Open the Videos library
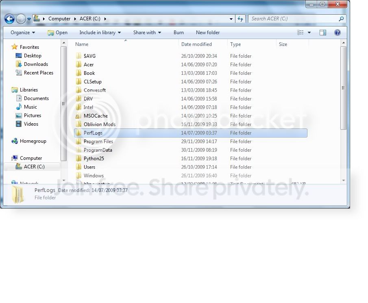The image size is (368, 303). (31, 124)
